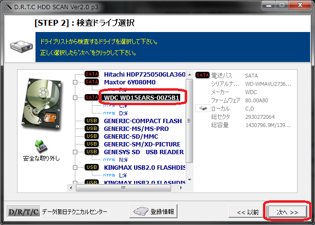Click the USB badge beside KINGMAX USB2.0 above L:¥
Screen dimensions: 315x225
91,167
